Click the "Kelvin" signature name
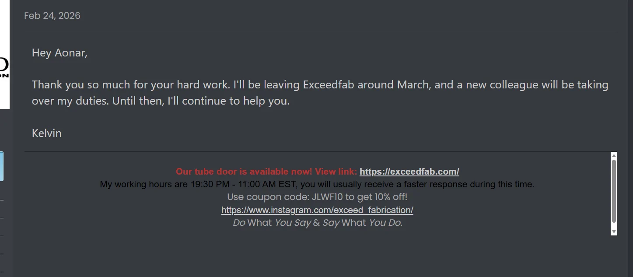 point(47,133)
